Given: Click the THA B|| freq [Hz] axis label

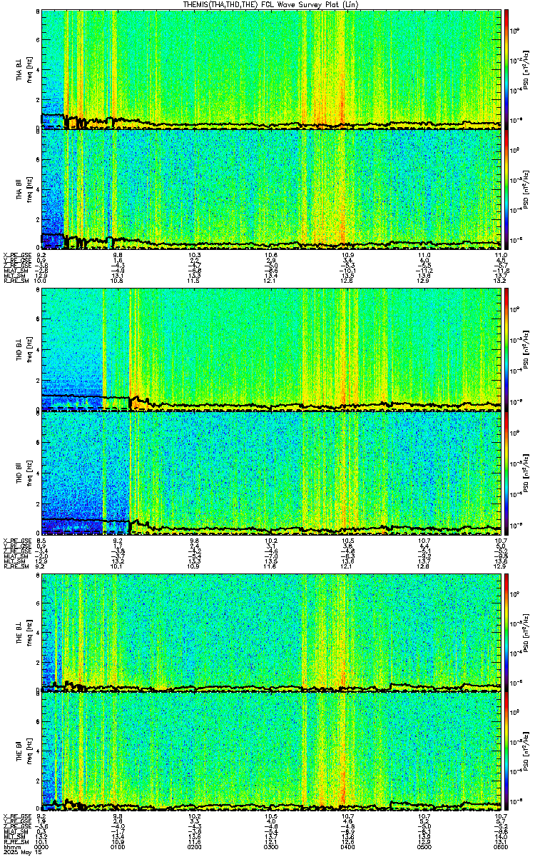Looking at the screenshot, I should tap(26, 189).
